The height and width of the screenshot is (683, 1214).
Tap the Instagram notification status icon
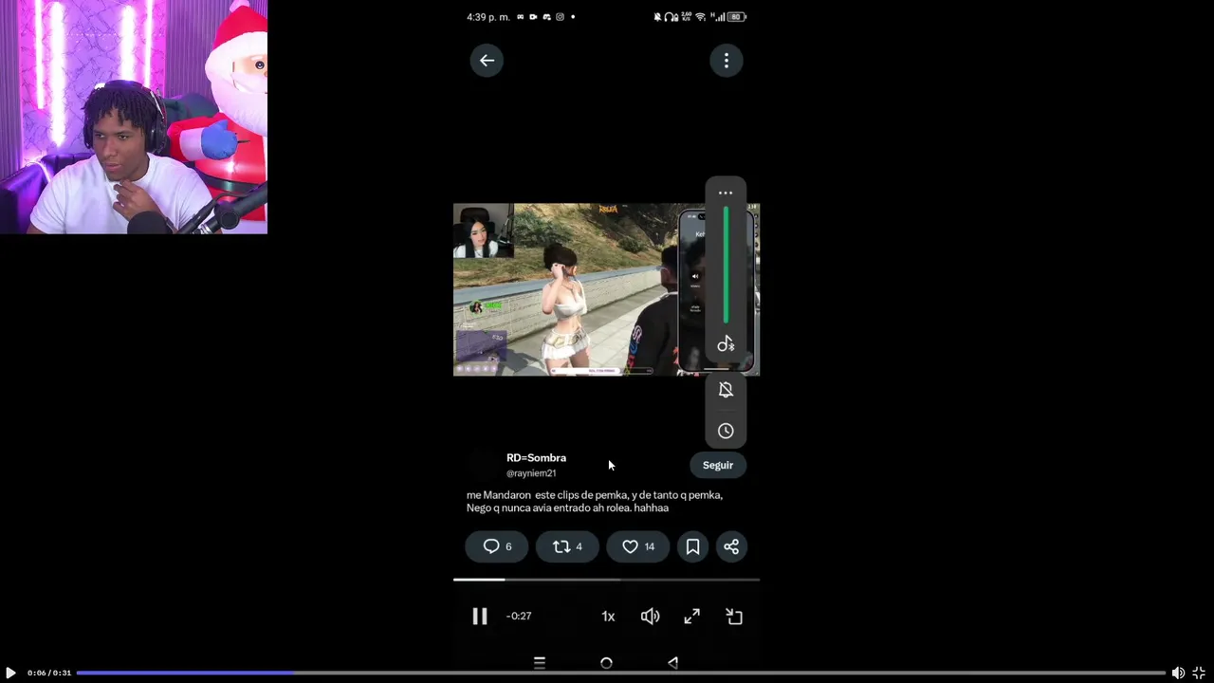point(560,17)
